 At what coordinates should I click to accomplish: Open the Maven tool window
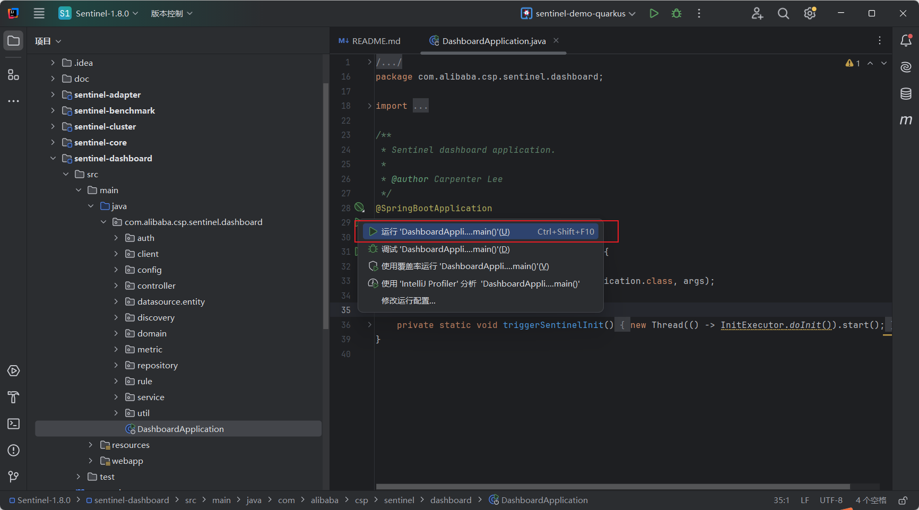906,120
